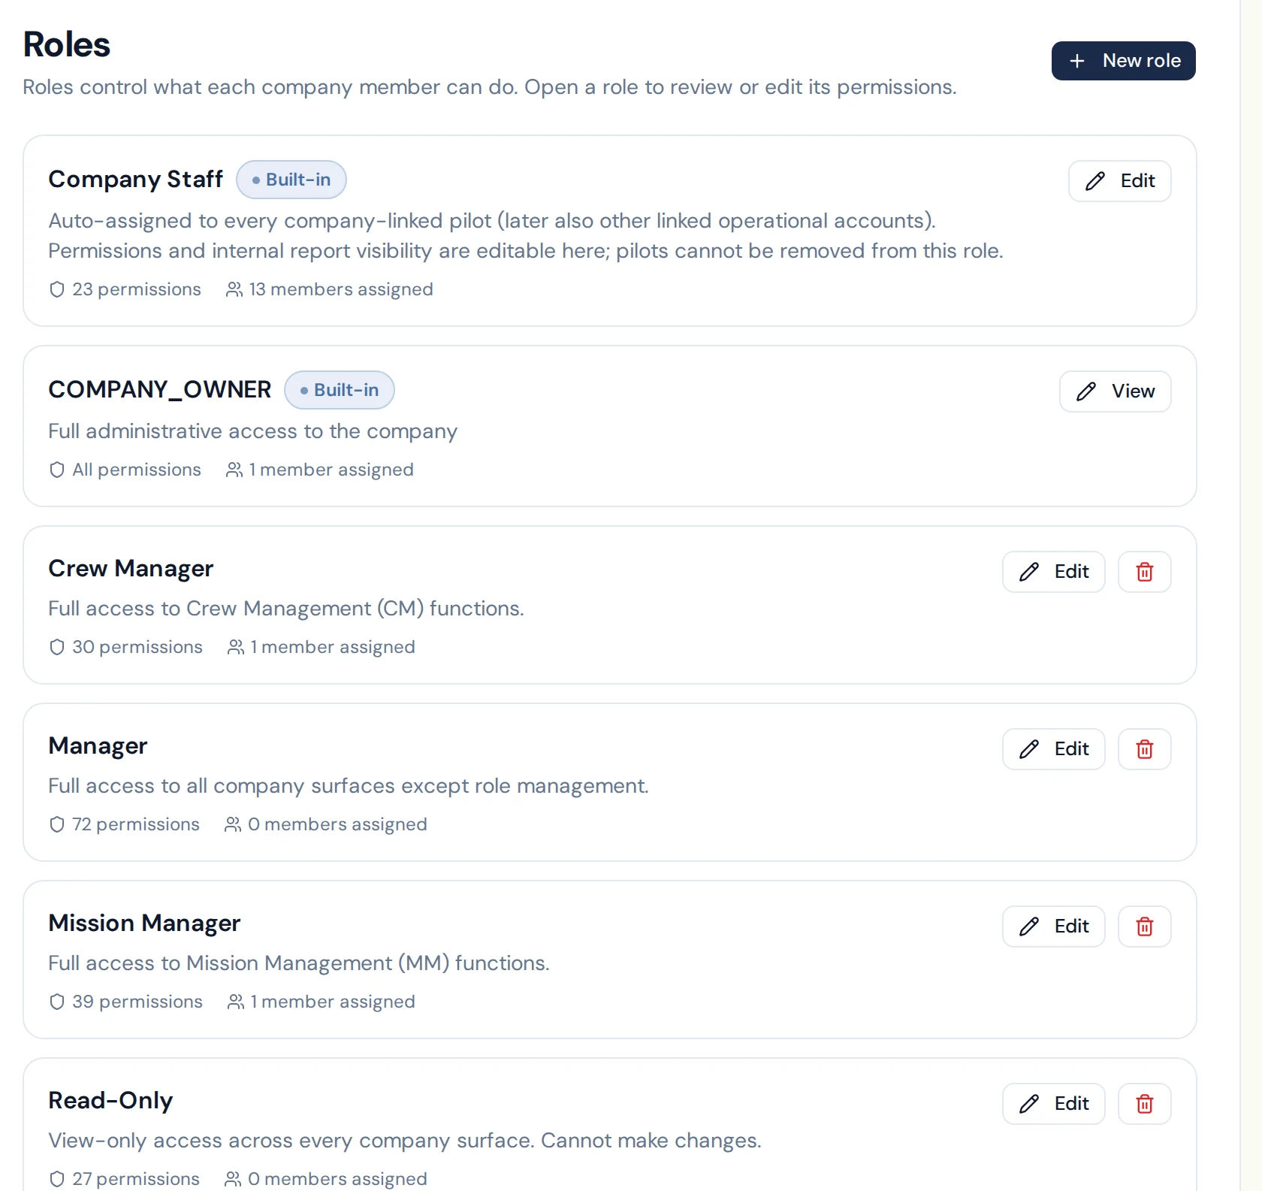Delete the Read-Only role
The image size is (1262, 1191).
point(1144,1104)
